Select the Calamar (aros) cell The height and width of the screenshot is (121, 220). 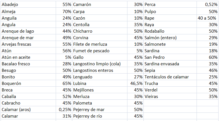click(28, 110)
